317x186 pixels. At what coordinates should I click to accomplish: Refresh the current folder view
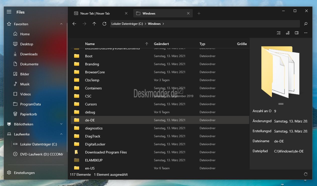[x=104, y=24]
